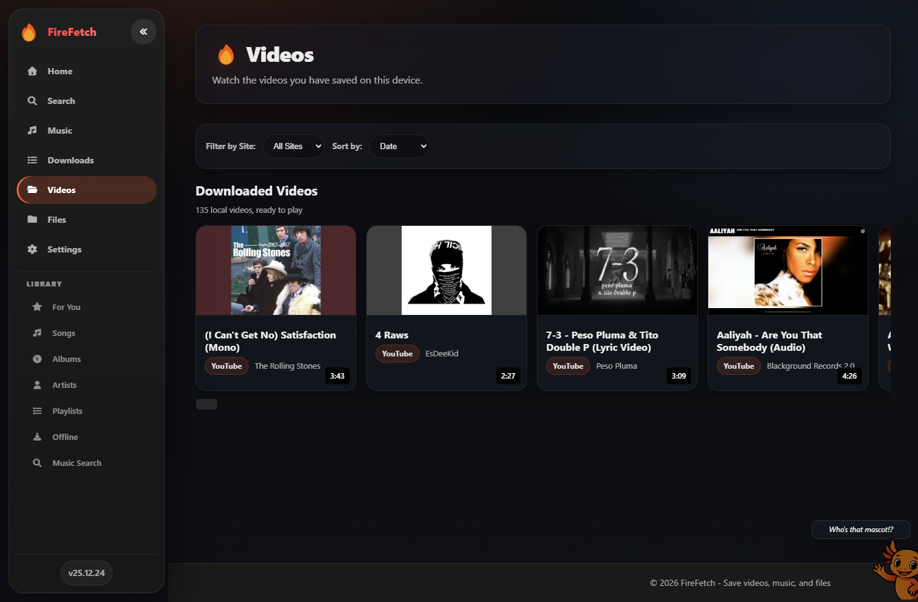Click the Music note icon

32,131
